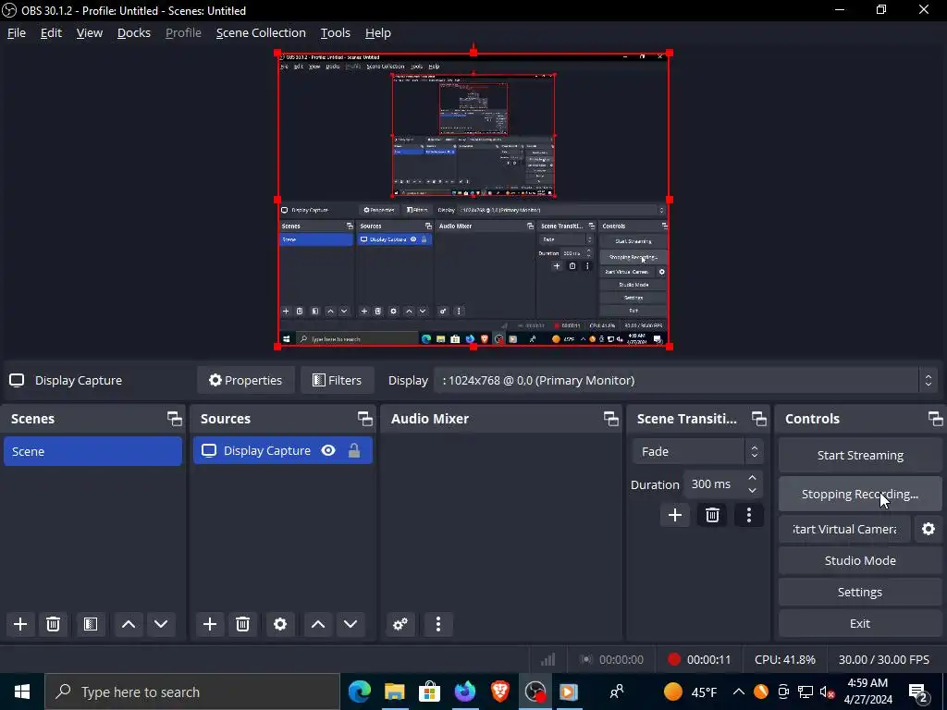The width and height of the screenshot is (947, 710).
Task: Open scene filters icon in Scenes dock
Action: pyautogui.click(x=91, y=624)
